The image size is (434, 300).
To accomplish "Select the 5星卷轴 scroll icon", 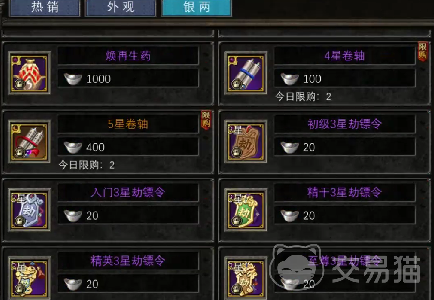I will (x=30, y=142).
